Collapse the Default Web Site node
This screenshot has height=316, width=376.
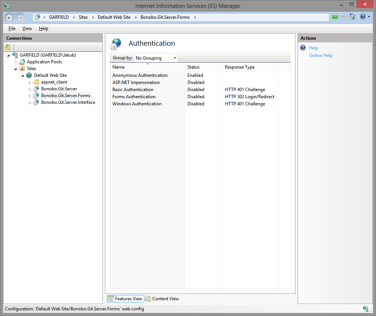pyautogui.click(x=22, y=75)
